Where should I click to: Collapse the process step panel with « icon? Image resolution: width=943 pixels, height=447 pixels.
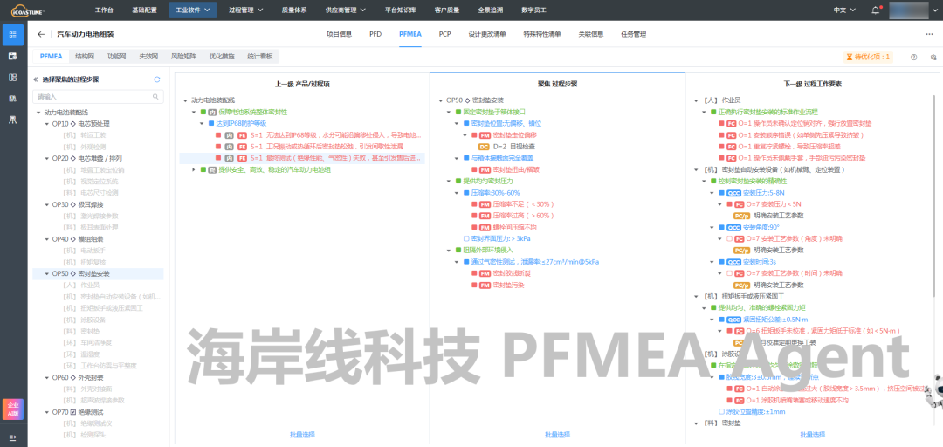tap(36, 79)
